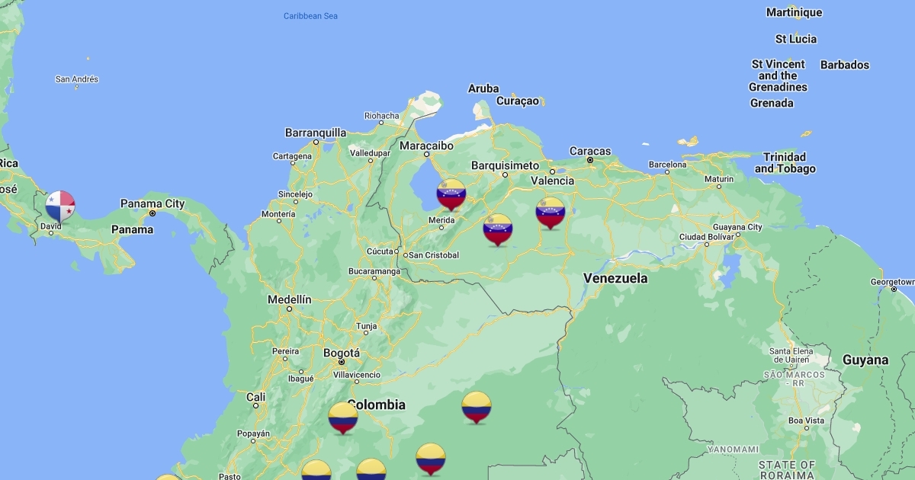Select the Trinidad and Tobago label
The height and width of the screenshot is (480, 915).
point(785,162)
